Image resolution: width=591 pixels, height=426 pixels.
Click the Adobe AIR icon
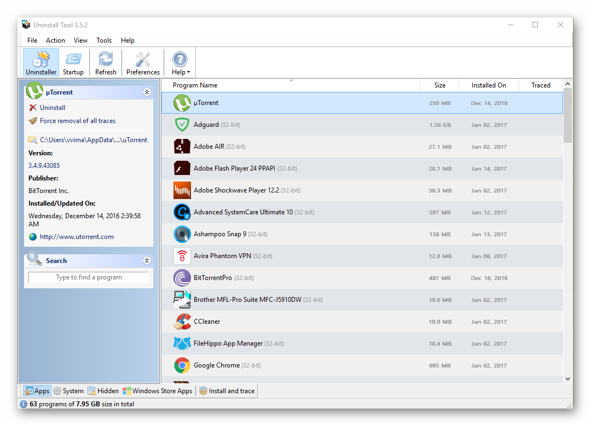click(x=182, y=147)
